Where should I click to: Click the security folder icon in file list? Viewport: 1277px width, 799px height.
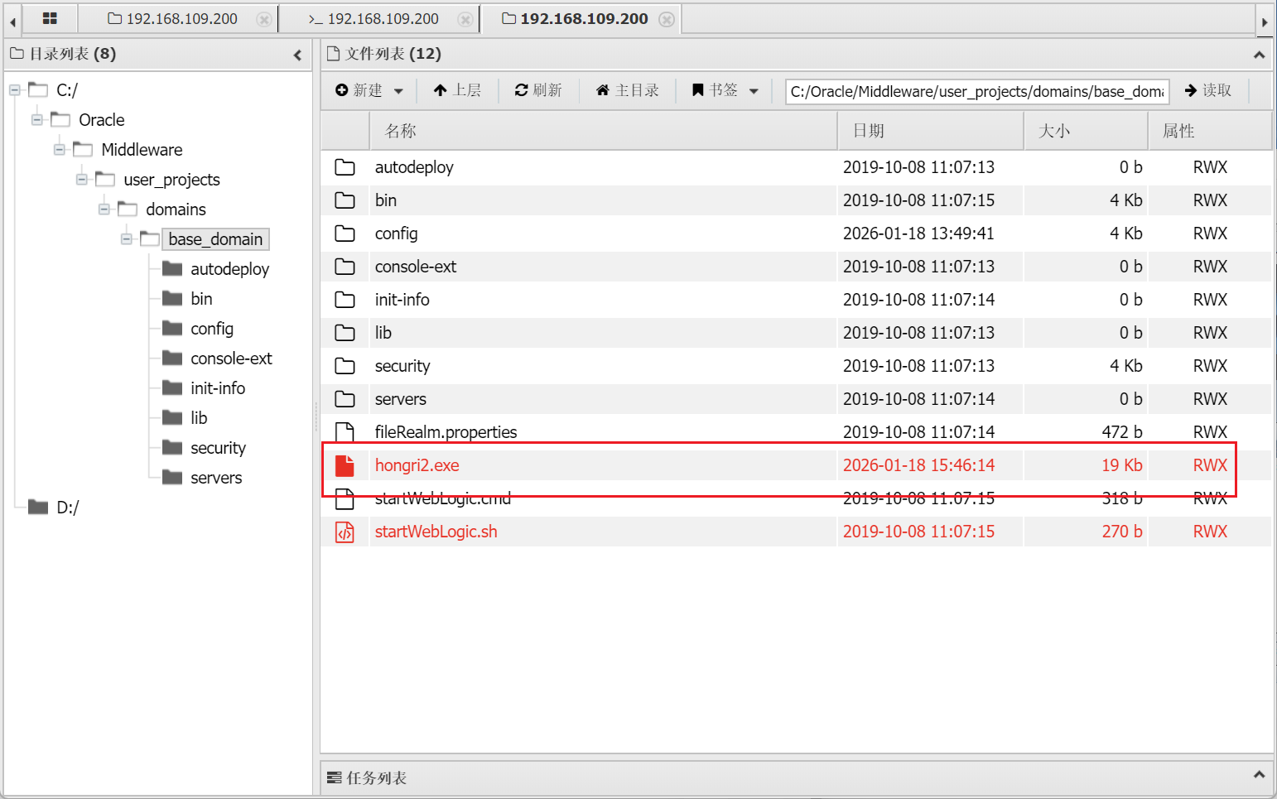[x=345, y=366]
